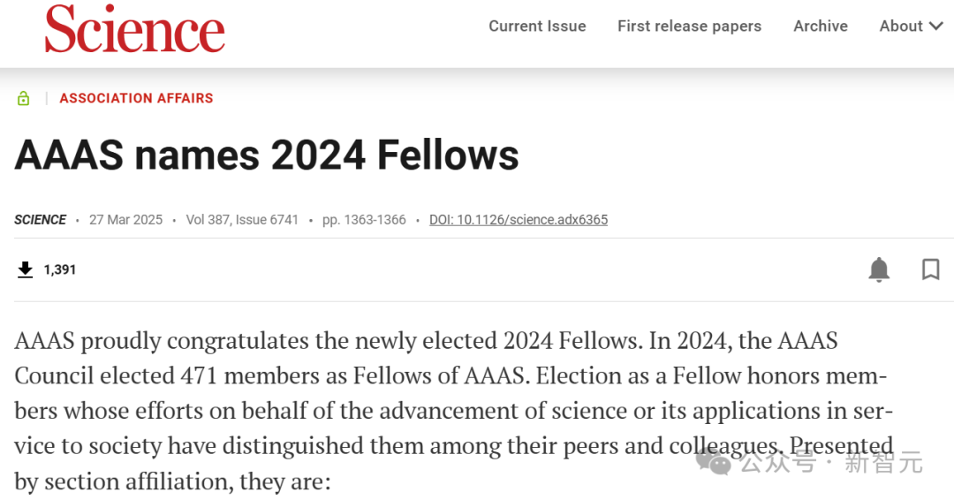Click the Vol 387, Issue 6741 text
The image size is (954, 500).
pyautogui.click(x=242, y=220)
